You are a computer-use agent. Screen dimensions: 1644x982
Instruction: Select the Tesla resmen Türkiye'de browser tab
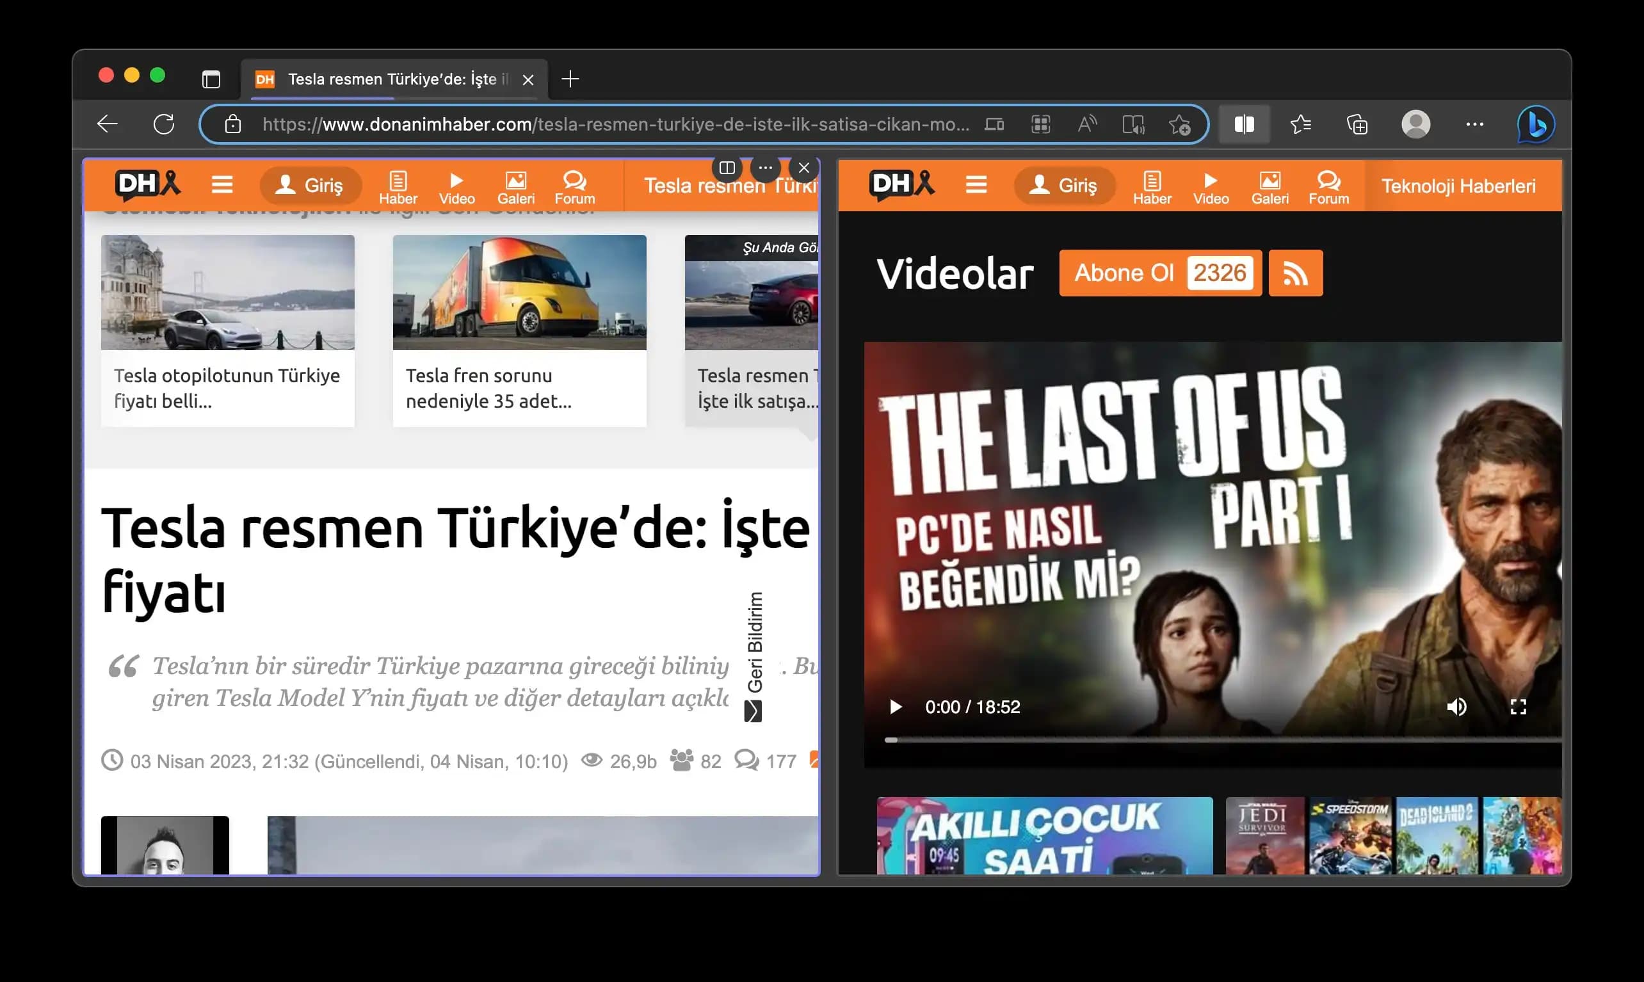pos(392,79)
